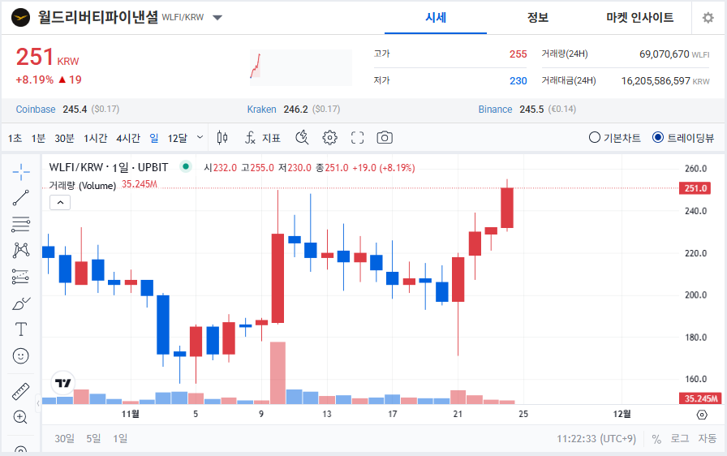Open the Coinbase price link

36,110
